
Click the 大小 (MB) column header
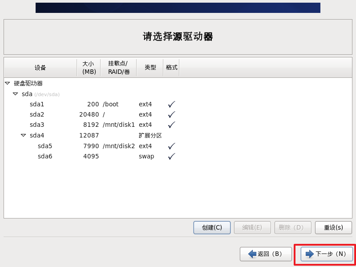89,68
